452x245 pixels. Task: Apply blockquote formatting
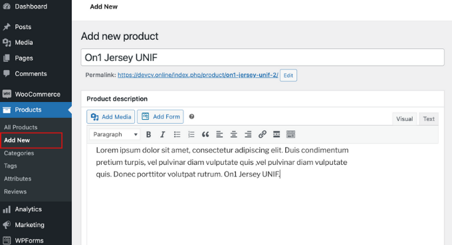click(205, 134)
